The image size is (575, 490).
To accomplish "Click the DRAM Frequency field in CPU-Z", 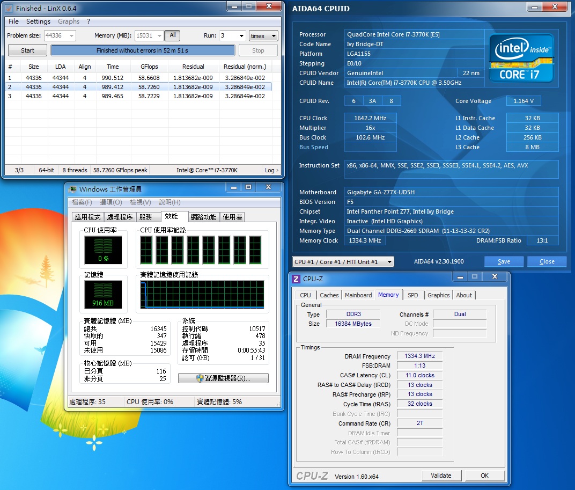I will point(419,356).
